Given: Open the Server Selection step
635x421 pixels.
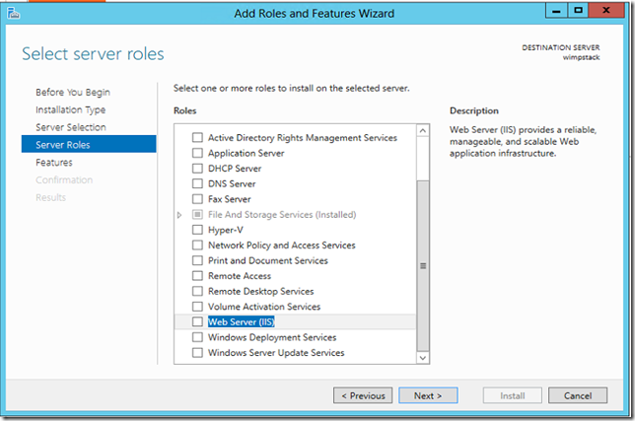Looking at the screenshot, I should [x=71, y=127].
